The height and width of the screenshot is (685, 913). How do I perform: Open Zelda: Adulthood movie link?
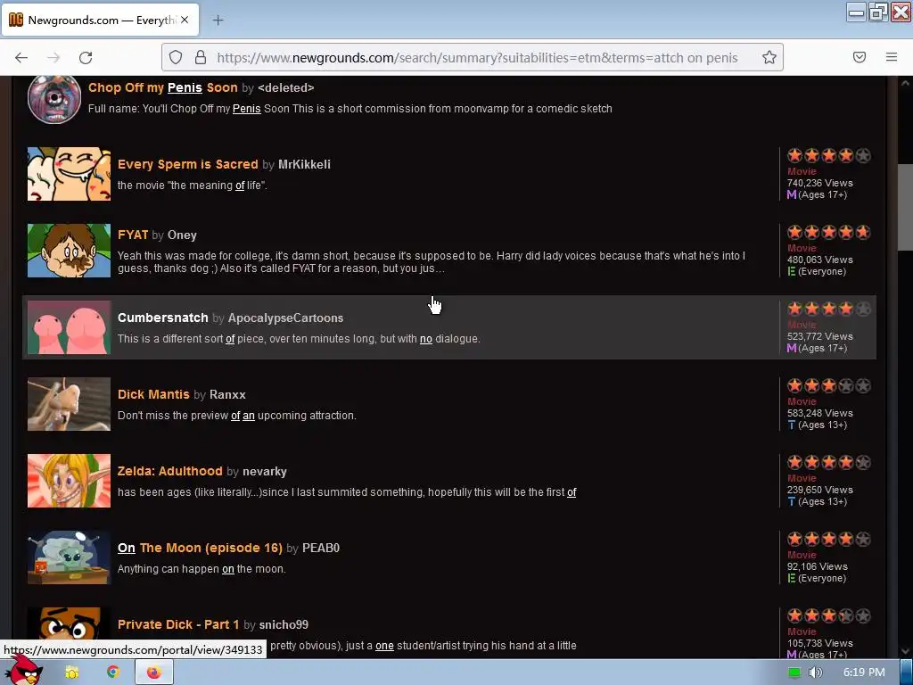[170, 471]
